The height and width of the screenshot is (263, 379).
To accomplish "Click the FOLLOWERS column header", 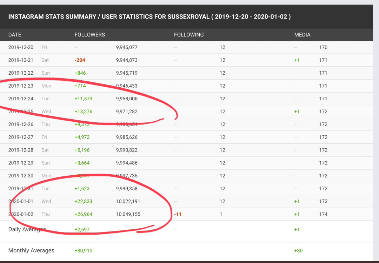I will pyautogui.click(x=90, y=35).
